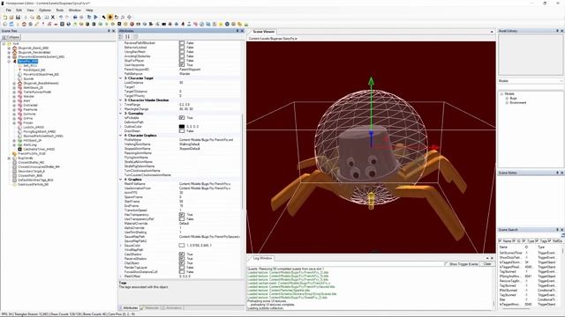Toggle the RenderTopLayer checkbox
The width and height of the screenshot is (565, 317).
point(182,268)
